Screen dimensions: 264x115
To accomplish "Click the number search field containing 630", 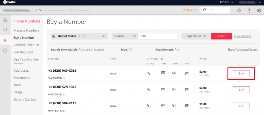I will [x=158, y=36].
